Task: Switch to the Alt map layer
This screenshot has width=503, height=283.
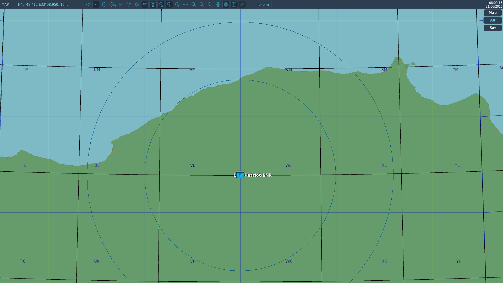Action: tap(493, 20)
